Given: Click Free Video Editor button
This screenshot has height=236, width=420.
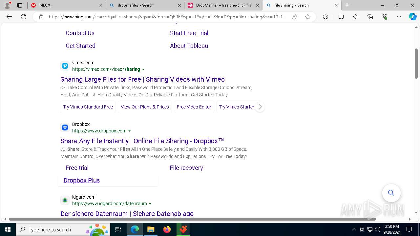Looking at the screenshot, I should pyautogui.click(x=194, y=107).
